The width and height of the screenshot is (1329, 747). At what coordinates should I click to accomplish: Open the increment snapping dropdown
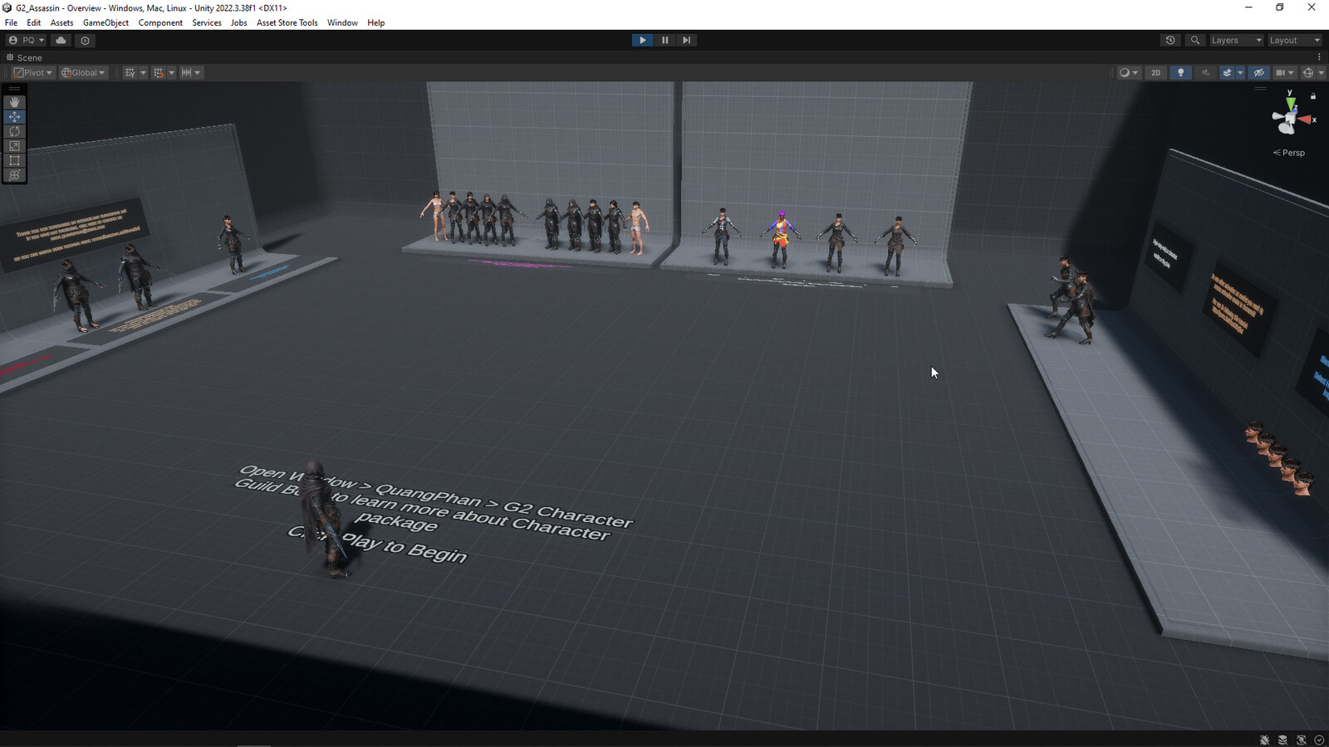pos(191,72)
